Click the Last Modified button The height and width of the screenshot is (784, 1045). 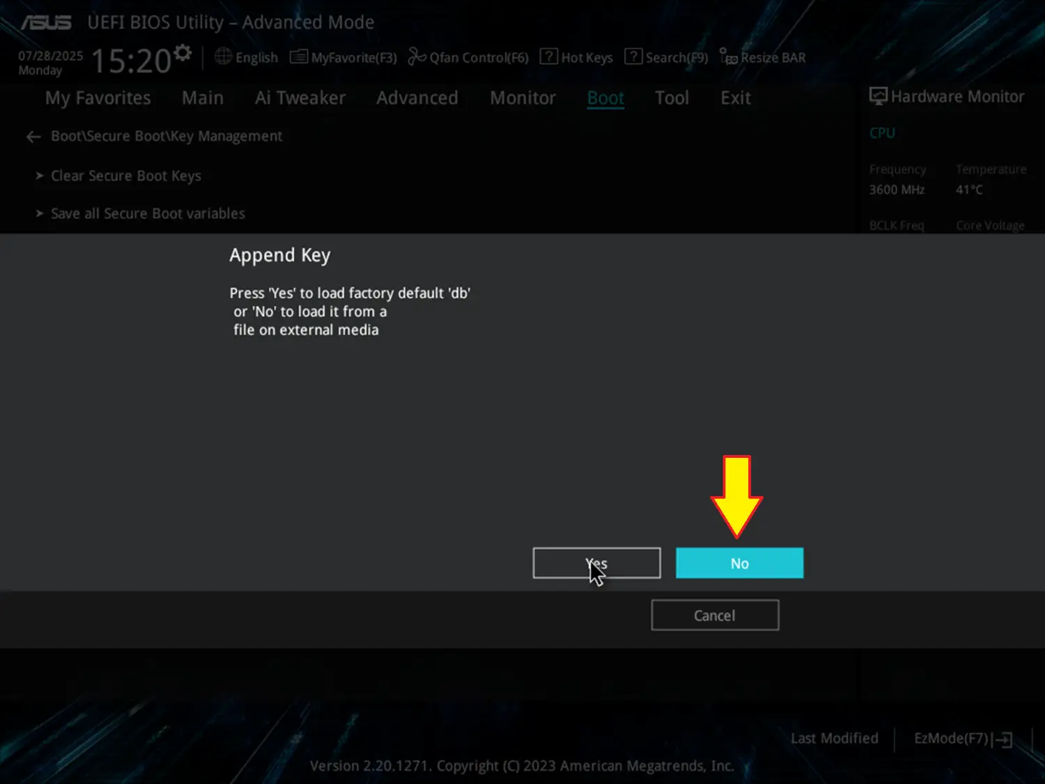coord(835,739)
